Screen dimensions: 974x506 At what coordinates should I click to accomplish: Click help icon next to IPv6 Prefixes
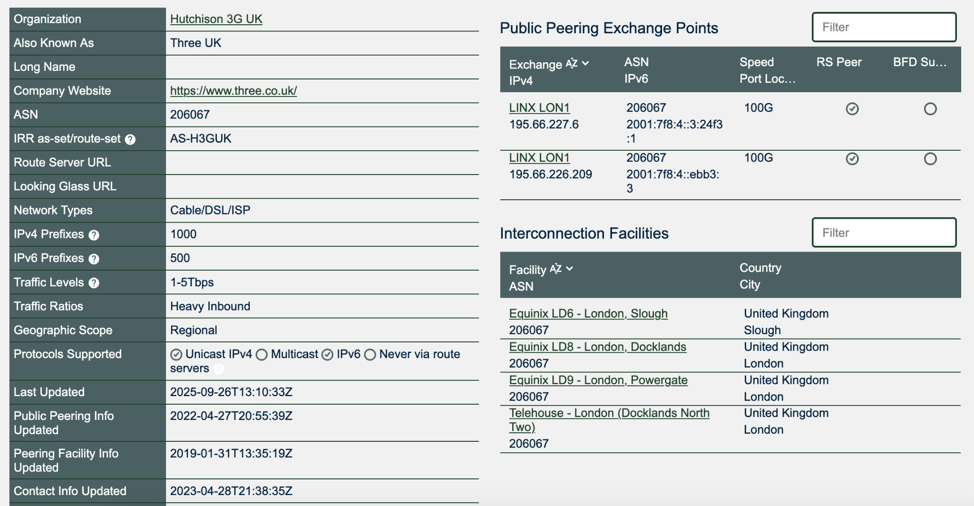(x=94, y=259)
